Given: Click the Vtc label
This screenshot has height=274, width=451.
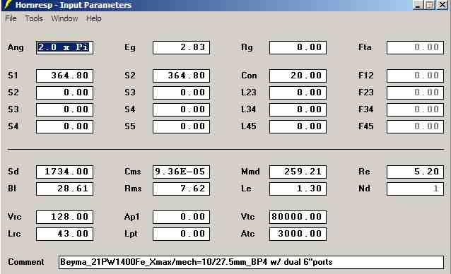Looking at the screenshot, I should (247, 217).
